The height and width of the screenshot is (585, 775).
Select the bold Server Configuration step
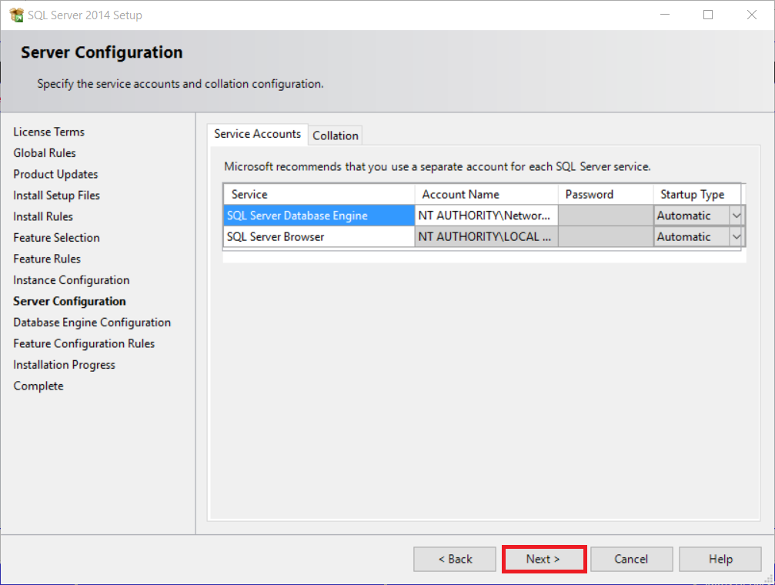point(70,301)
